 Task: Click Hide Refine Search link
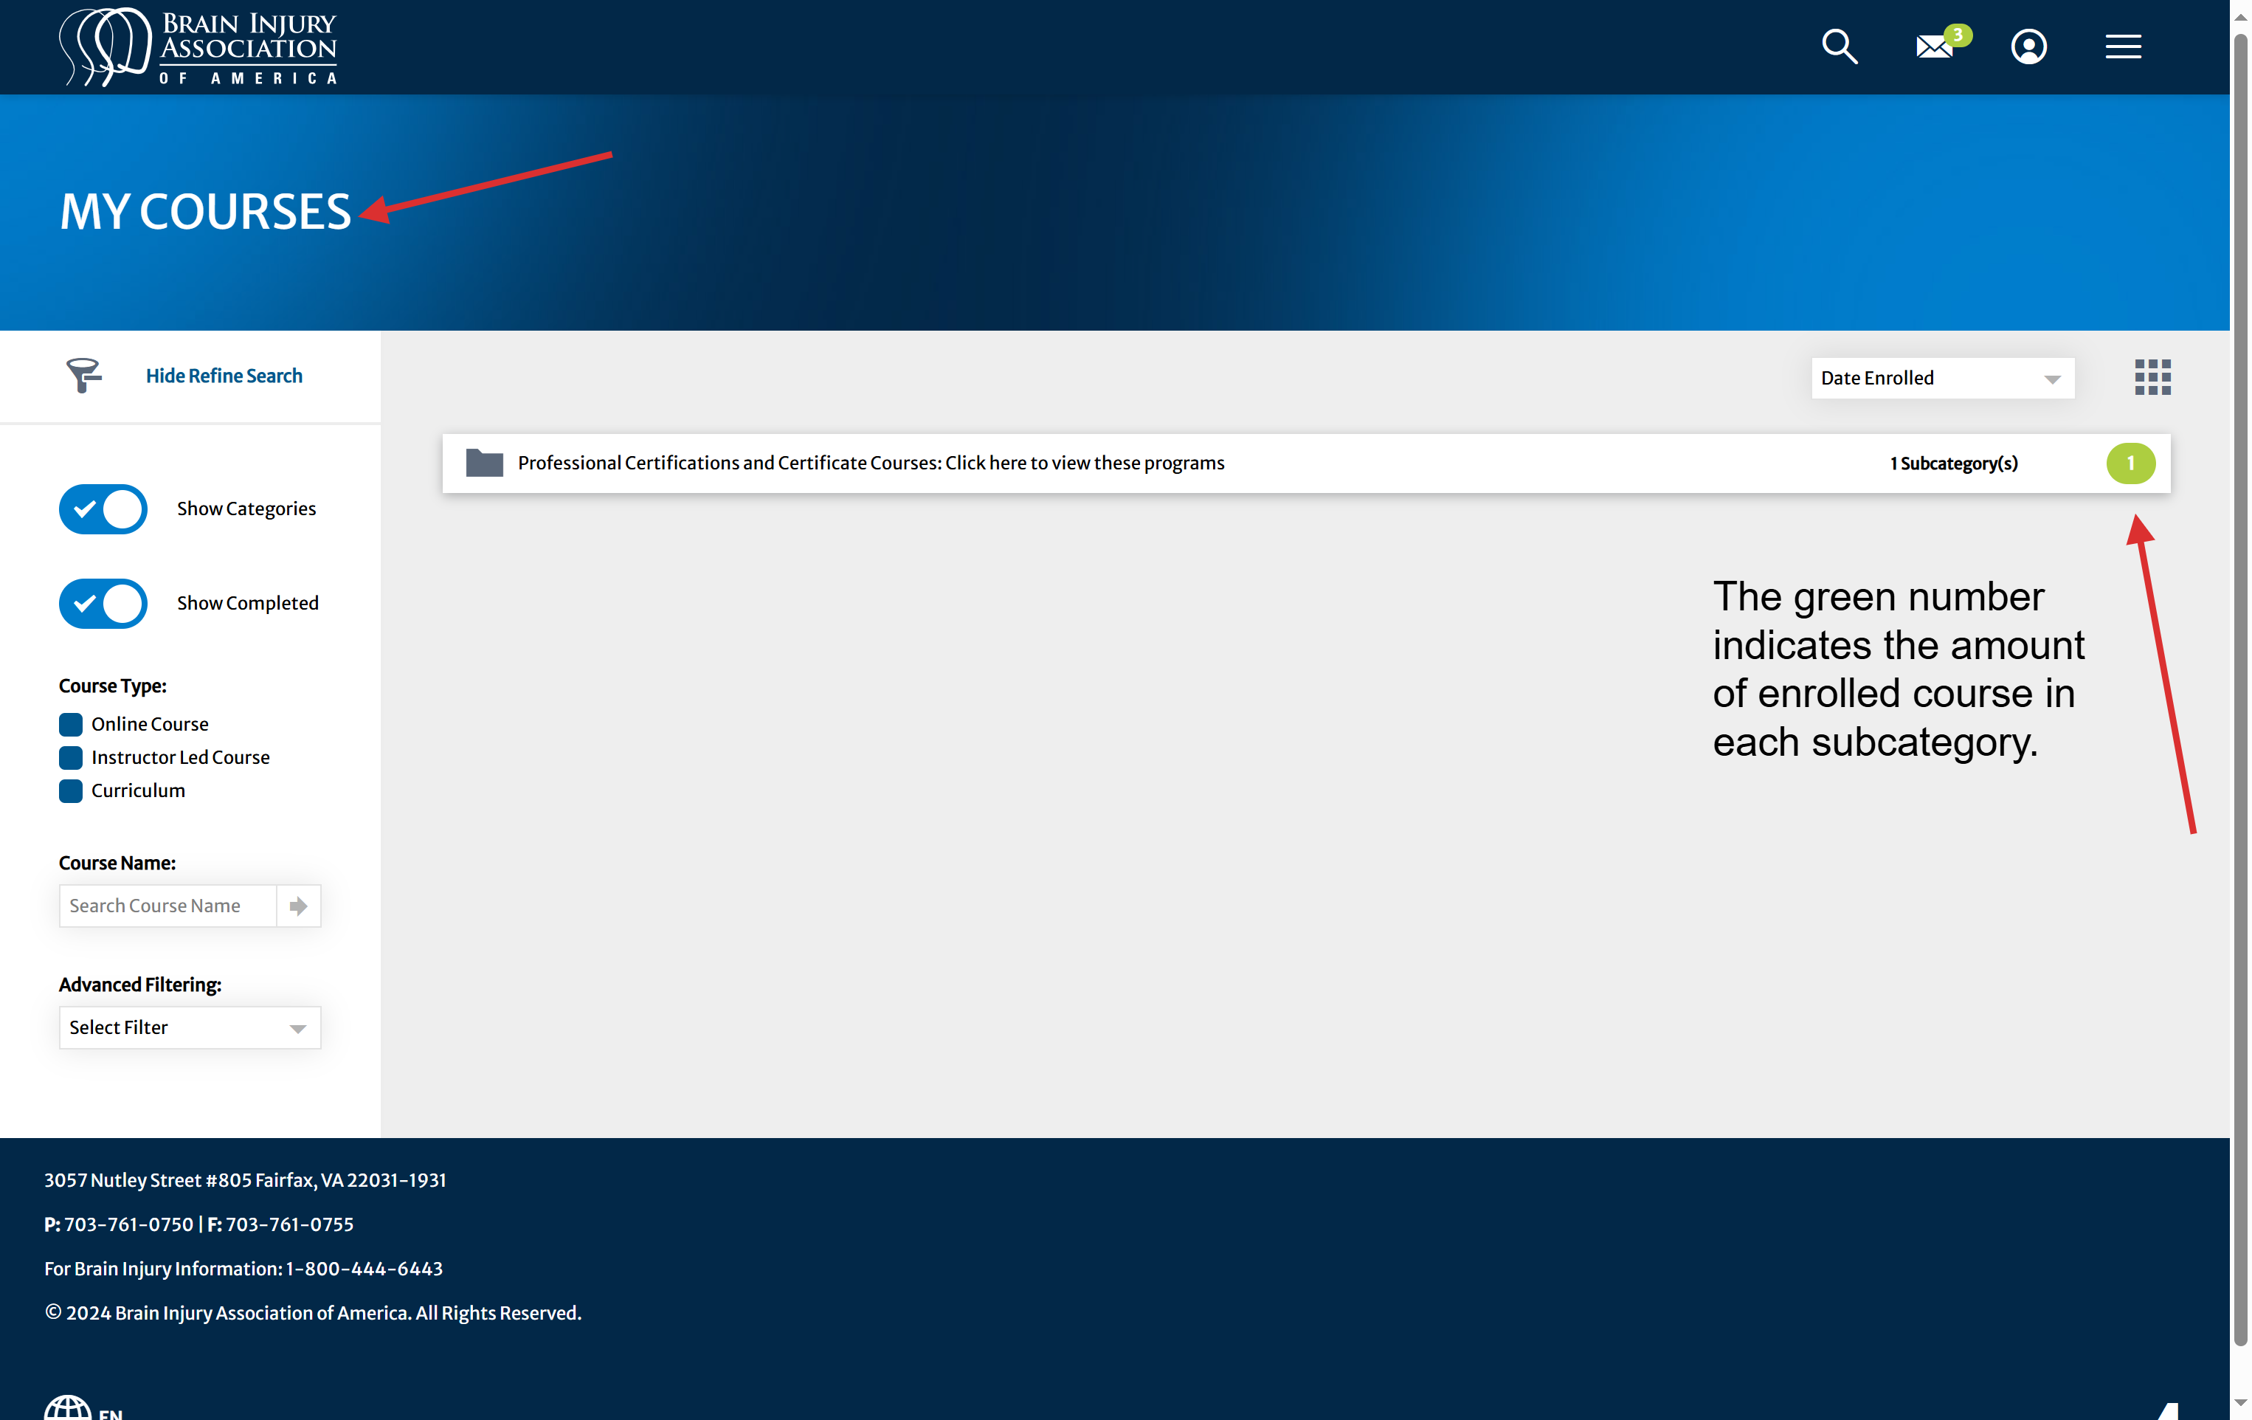coord(224,375)
